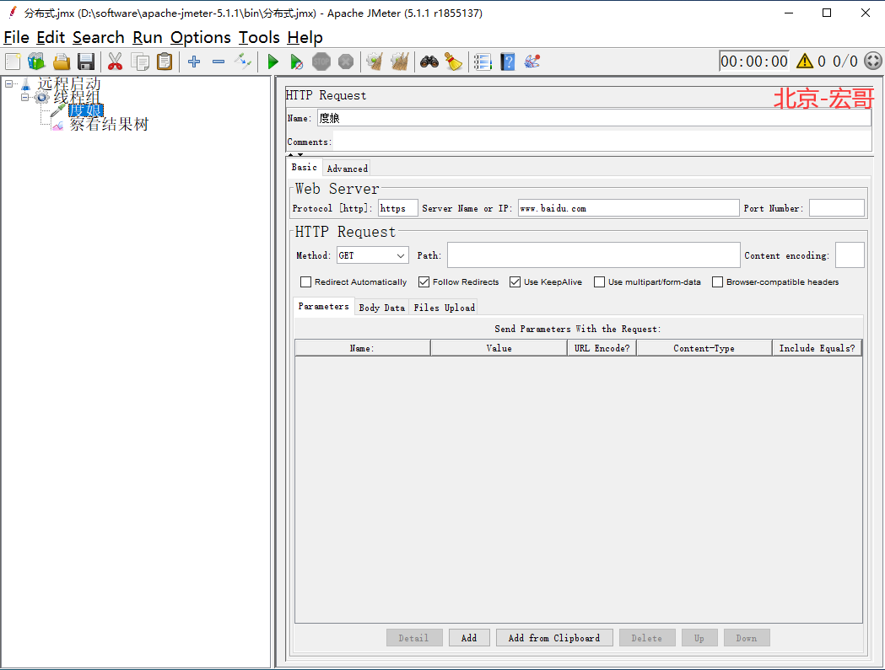Click the Toggle enable/disable icon
Image resolution: width=885 pixels, height=670 pixels.
(243, 62)
